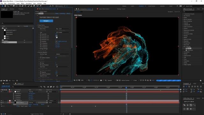Select the Horizontal Type tool
The height and width of the screenshot is (115, 204).
(25, 6)
